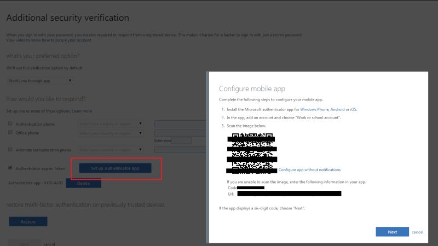Click Configure app without notifications link
This screenshot has width=438, height=246.
(x=309, y=169)
